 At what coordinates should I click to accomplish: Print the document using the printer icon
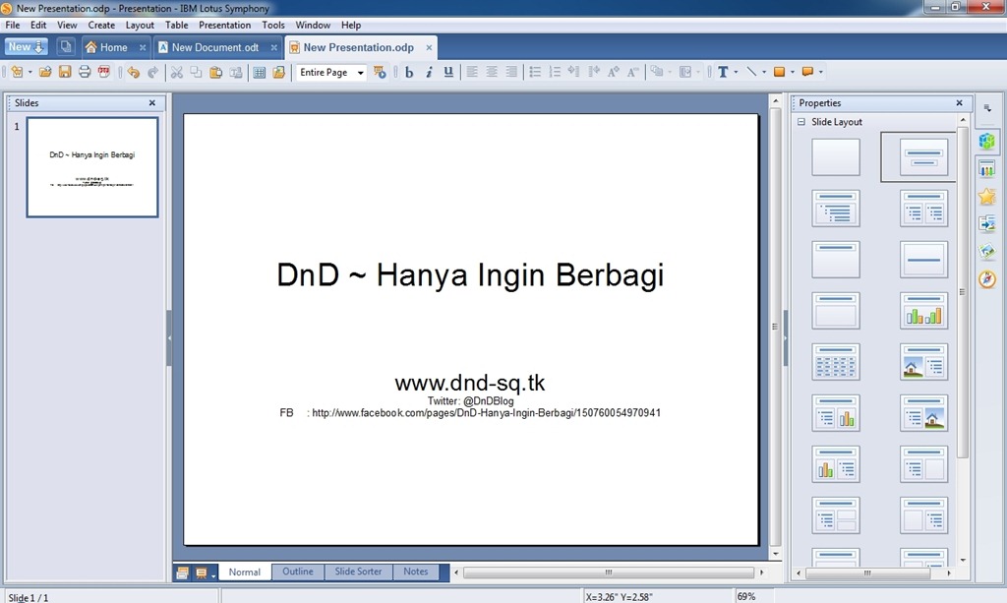tap(85, 72)
